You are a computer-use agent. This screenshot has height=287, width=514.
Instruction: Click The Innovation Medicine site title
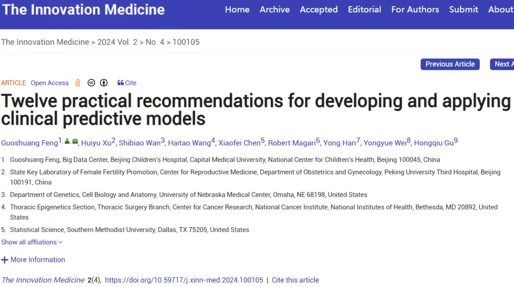pyautogui.click(x=83, y=10)
